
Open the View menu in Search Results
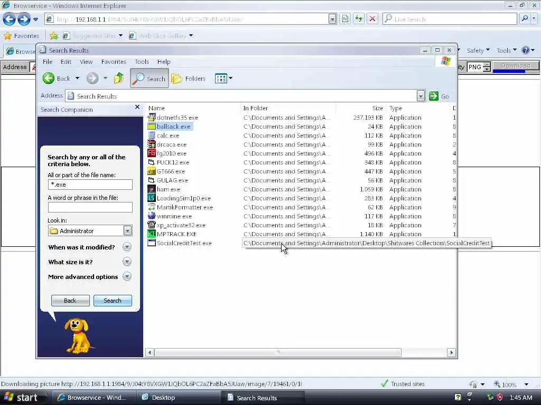(x=86, y=62)
